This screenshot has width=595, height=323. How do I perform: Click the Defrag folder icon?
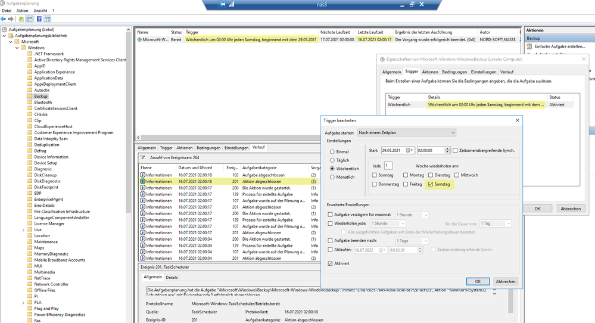pos(30,151)
